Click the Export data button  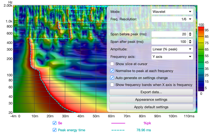click(151, 92)
